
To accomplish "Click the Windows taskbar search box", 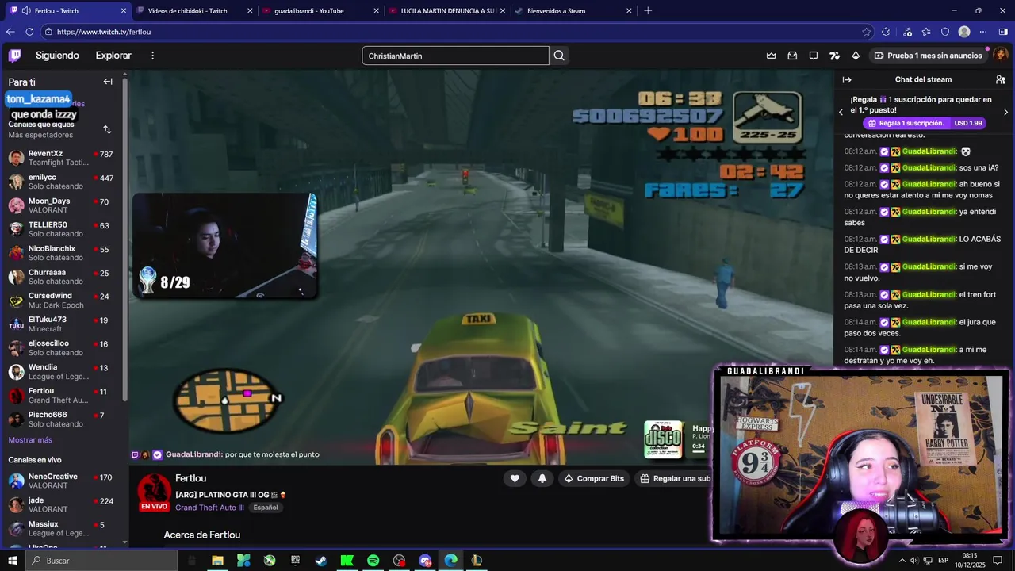I will click(x=101, y=561).
